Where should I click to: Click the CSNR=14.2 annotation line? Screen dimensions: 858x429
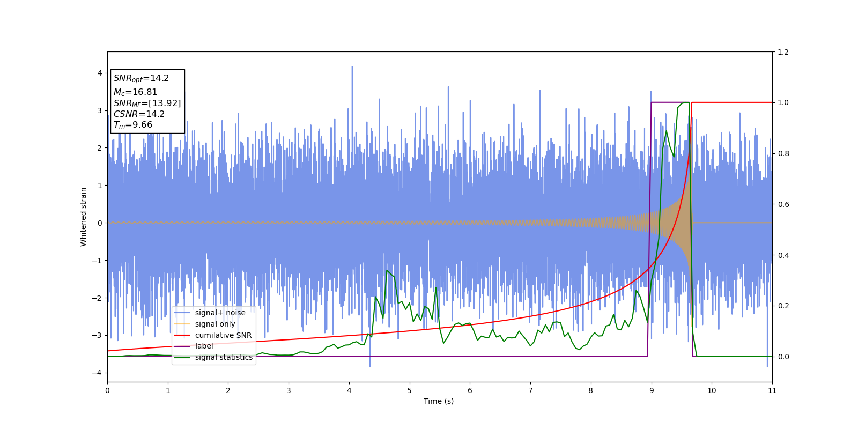pyautogui.click(x=139, y=114)
